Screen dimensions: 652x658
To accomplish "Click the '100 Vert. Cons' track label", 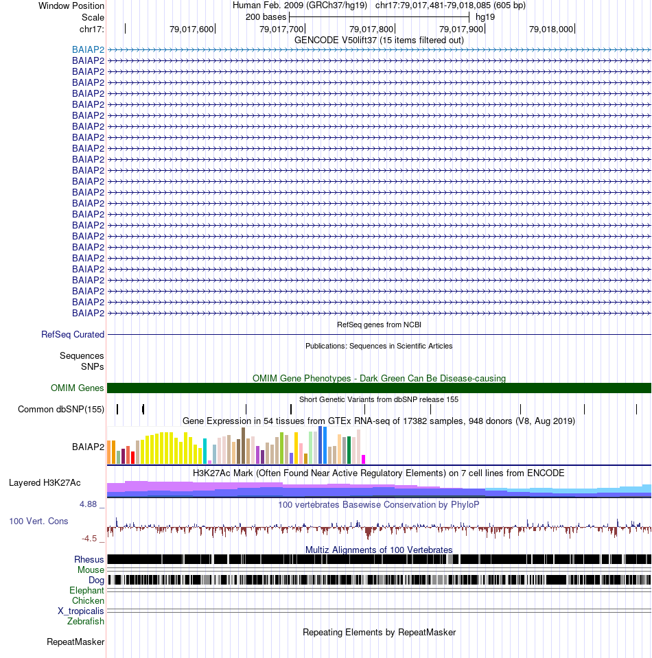I will [38, 521].
